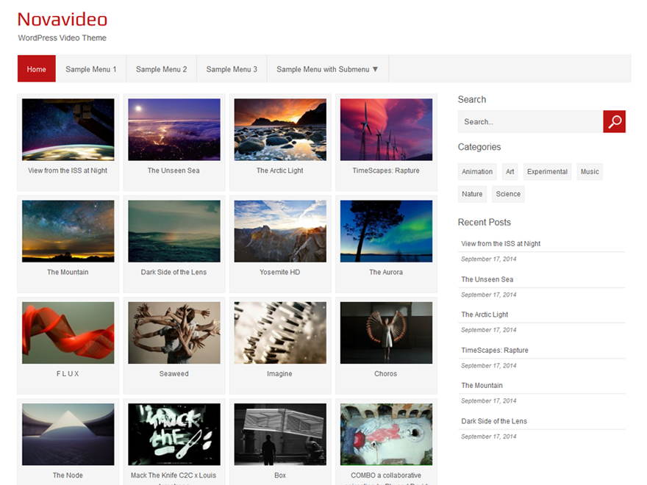647x485 pixels.
Task: Click into the Search input field
Action: (529, 122)
